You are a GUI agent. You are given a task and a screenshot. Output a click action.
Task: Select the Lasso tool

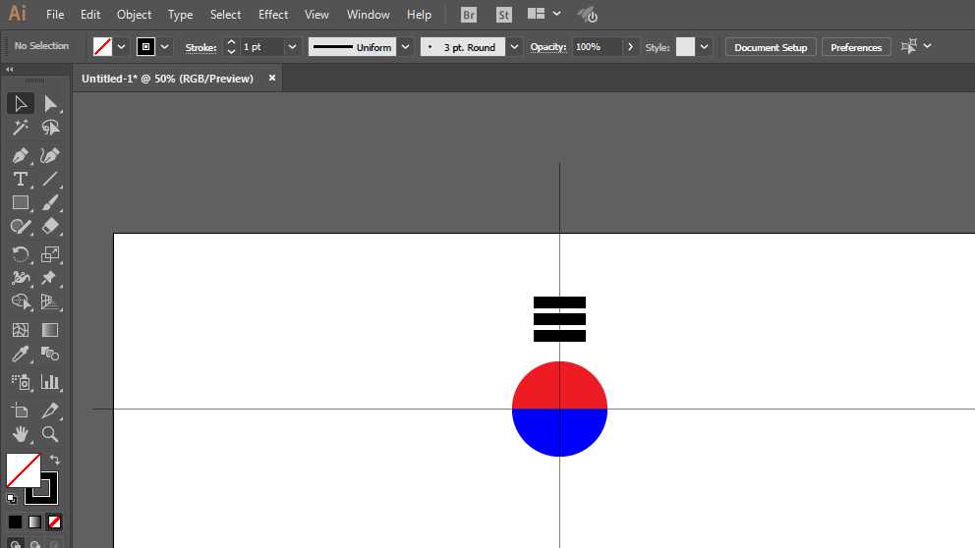coord(50,128)
